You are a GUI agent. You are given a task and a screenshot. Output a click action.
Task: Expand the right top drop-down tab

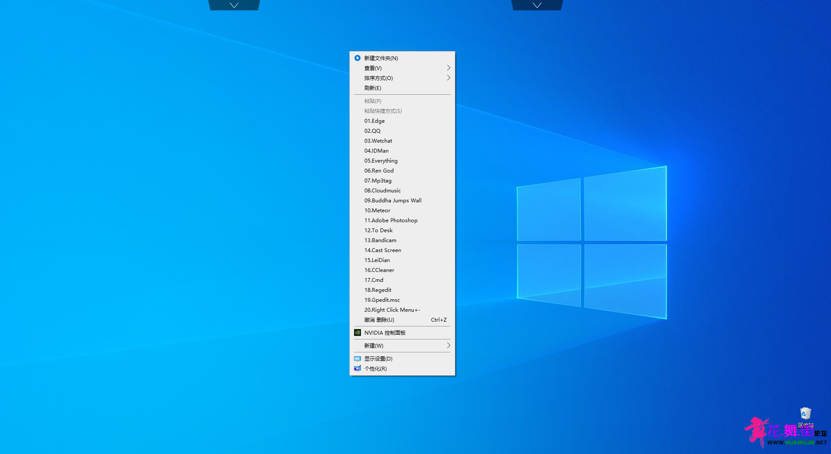[537, 5]
